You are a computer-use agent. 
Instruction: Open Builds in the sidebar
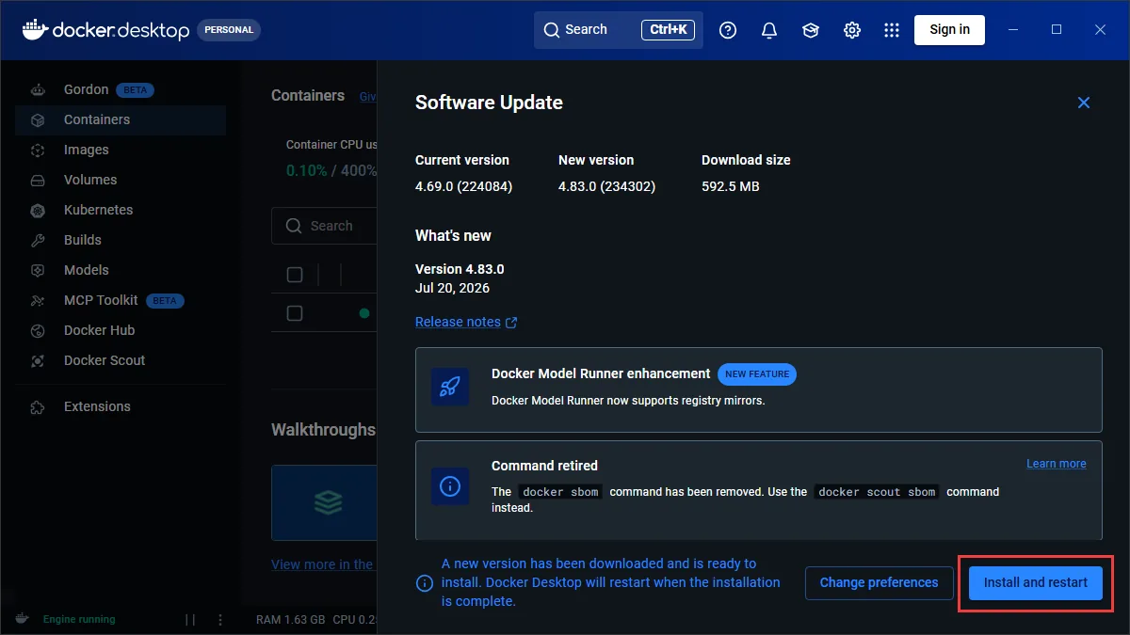tap(121, 241)
